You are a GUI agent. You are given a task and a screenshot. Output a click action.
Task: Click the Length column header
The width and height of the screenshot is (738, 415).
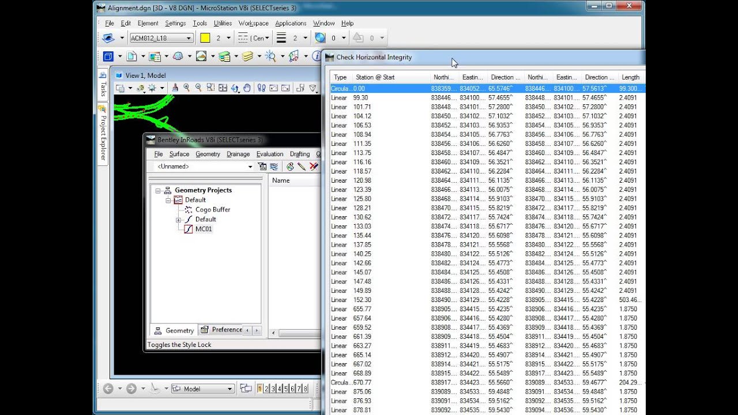[631, 77]
